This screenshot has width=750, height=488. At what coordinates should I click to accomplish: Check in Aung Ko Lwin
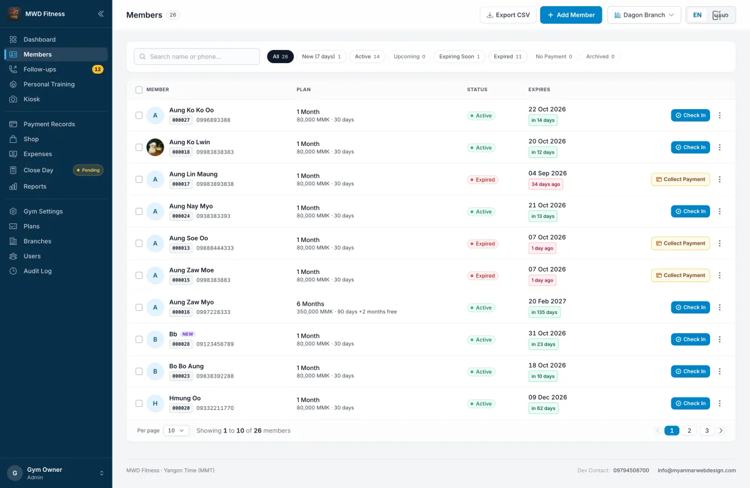point(691,148)
